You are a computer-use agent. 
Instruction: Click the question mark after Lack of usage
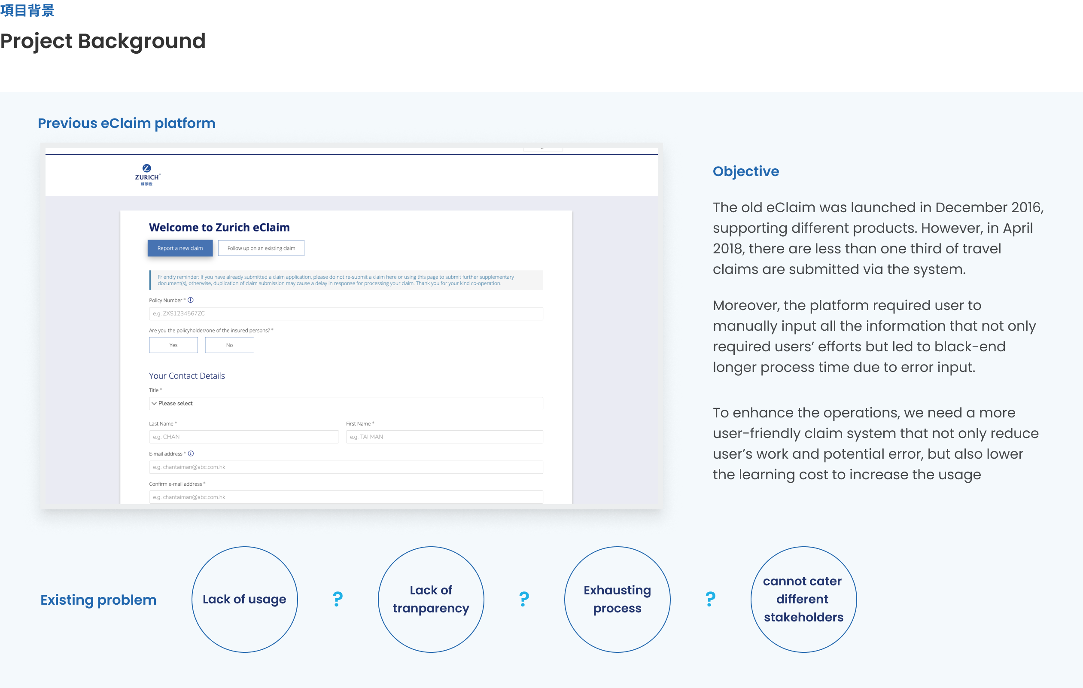pos(338,599)
